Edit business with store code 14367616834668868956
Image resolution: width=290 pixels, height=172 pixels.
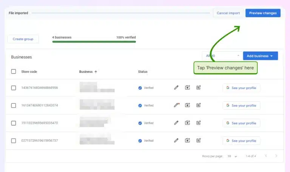pyautogui.click(x=176, y=88)
